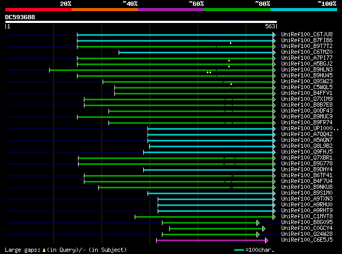
Task: Select the UniRef100_B9S1M0 label
Action: (307, 193)
